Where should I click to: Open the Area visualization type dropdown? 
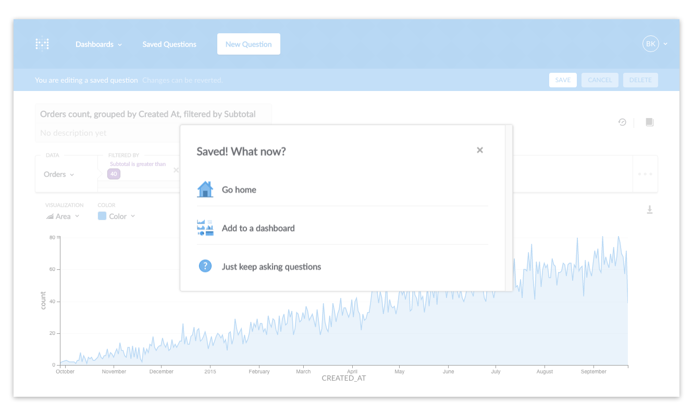[63, 216]
